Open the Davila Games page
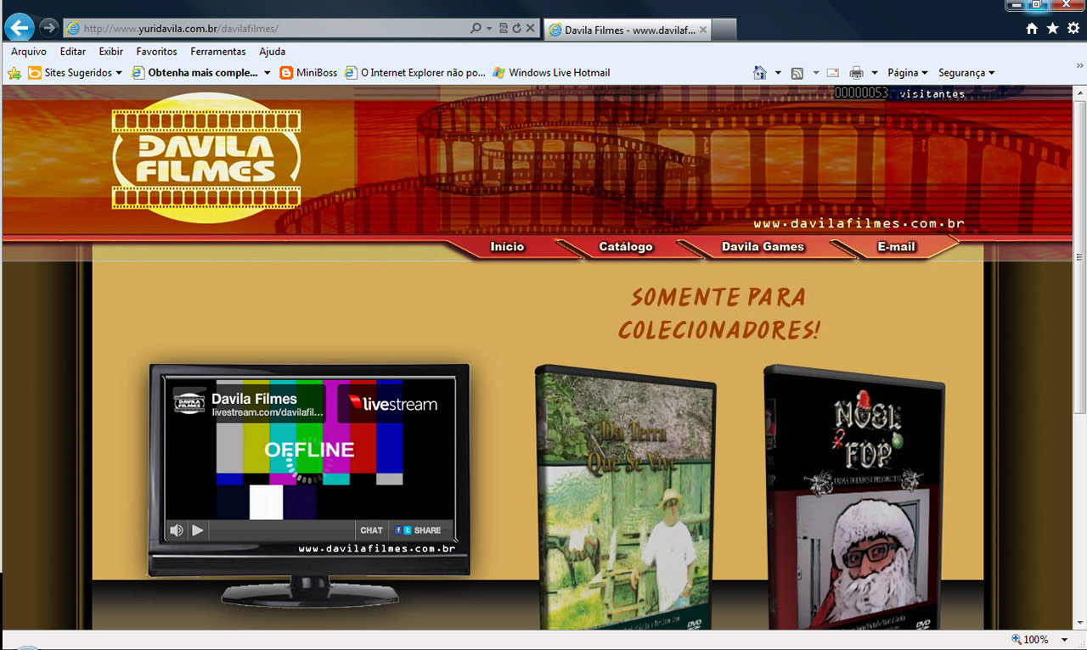This screenshot has width=1087, height=650. point(763,247)
